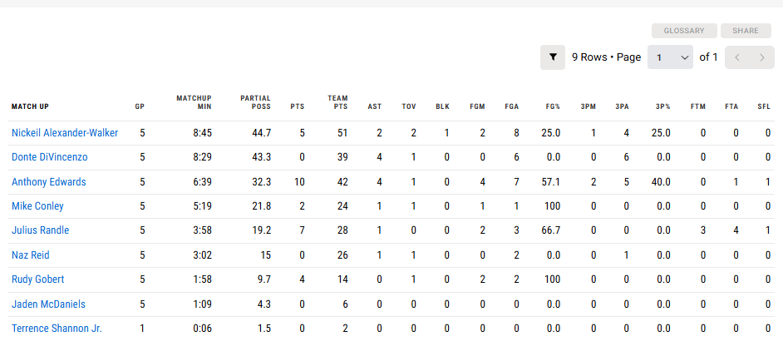Open Donte DiVincenzo player link
783x346 pixels.
click(x=49, y=157)
